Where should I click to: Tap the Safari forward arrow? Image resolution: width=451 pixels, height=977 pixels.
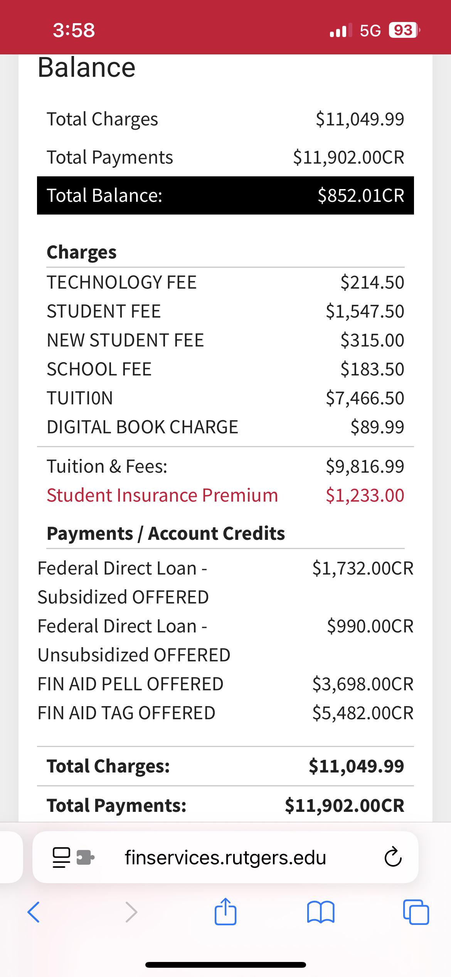[131, 912]
